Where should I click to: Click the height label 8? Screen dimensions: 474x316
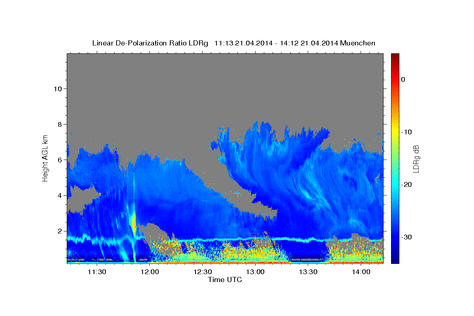tap(59, 124)
